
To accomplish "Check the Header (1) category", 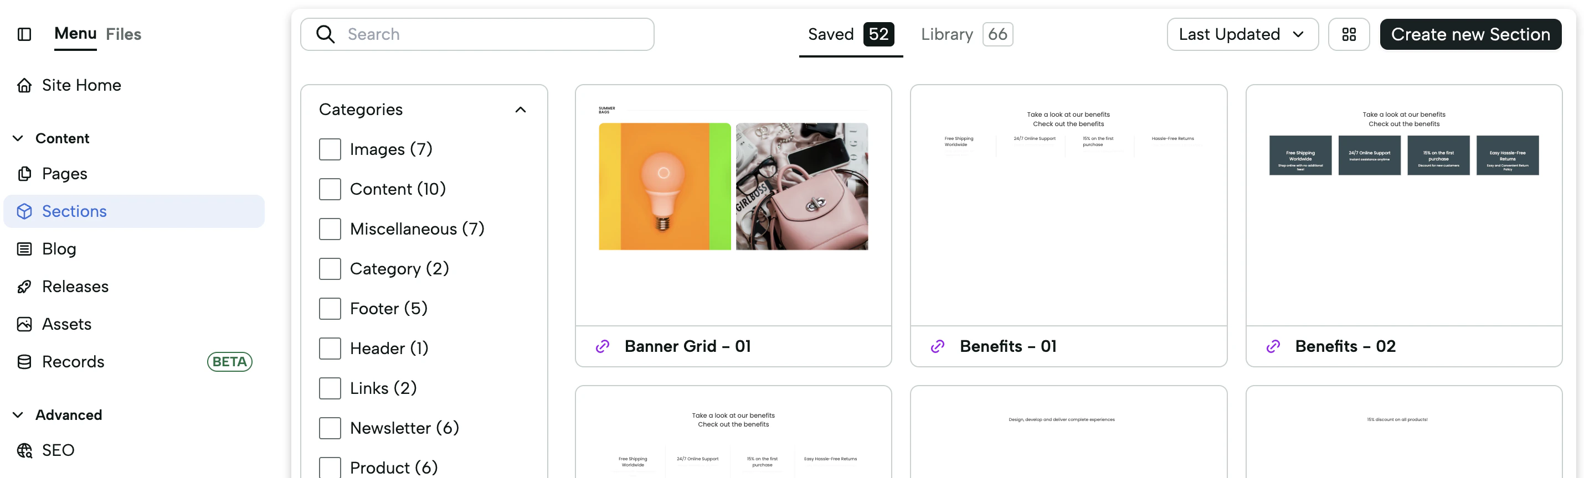I will (330, 349).
